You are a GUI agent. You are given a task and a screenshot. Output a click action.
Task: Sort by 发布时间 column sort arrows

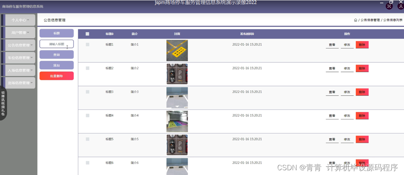point(253,34)
